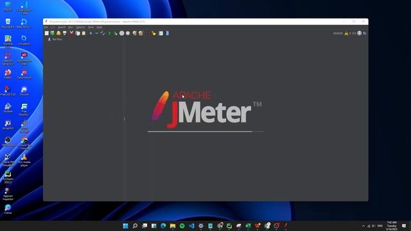The height and width of the screenshot is (231, 411).
Task: Click the Search binoculars toolbar icon
Action: click(x=148, y=33)
